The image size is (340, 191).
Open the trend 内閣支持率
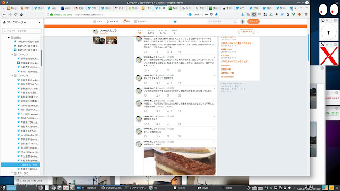[x=226, y=70]
